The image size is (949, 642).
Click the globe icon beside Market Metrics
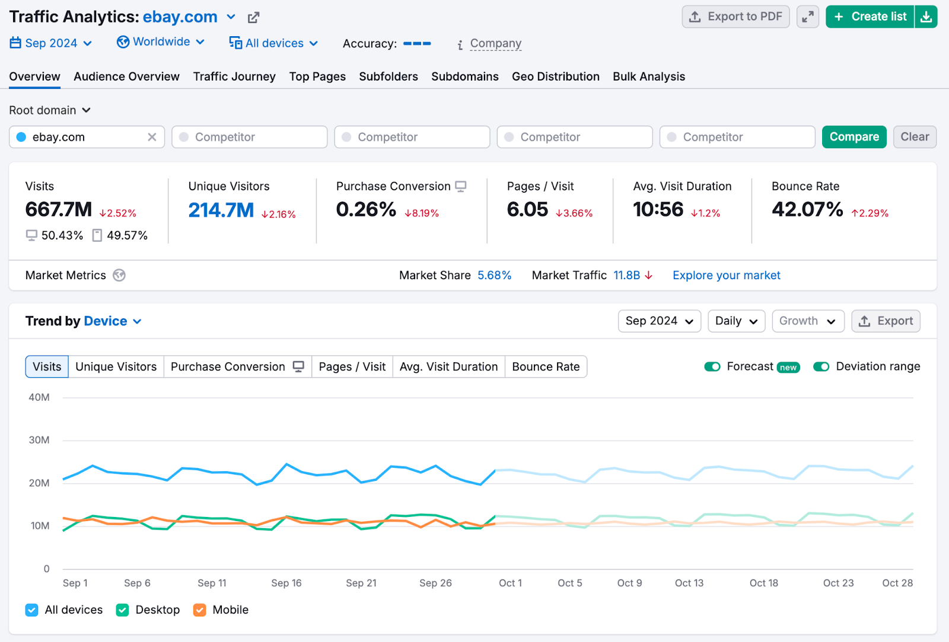coord(118,275)
